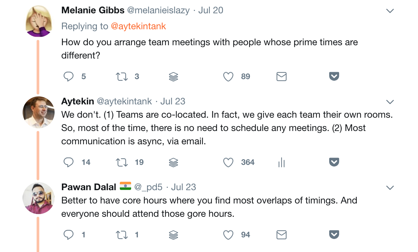Viewport: 418px width, 252px height.
Task: Like Pawan Dalal's core hours tweet
Action: click(x=228, y=235)
